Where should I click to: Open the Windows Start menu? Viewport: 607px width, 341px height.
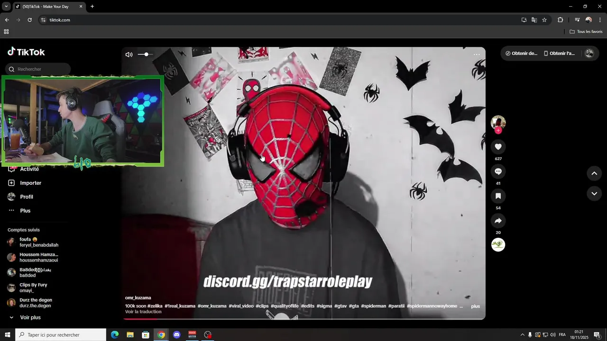click(x=8, y=335)
